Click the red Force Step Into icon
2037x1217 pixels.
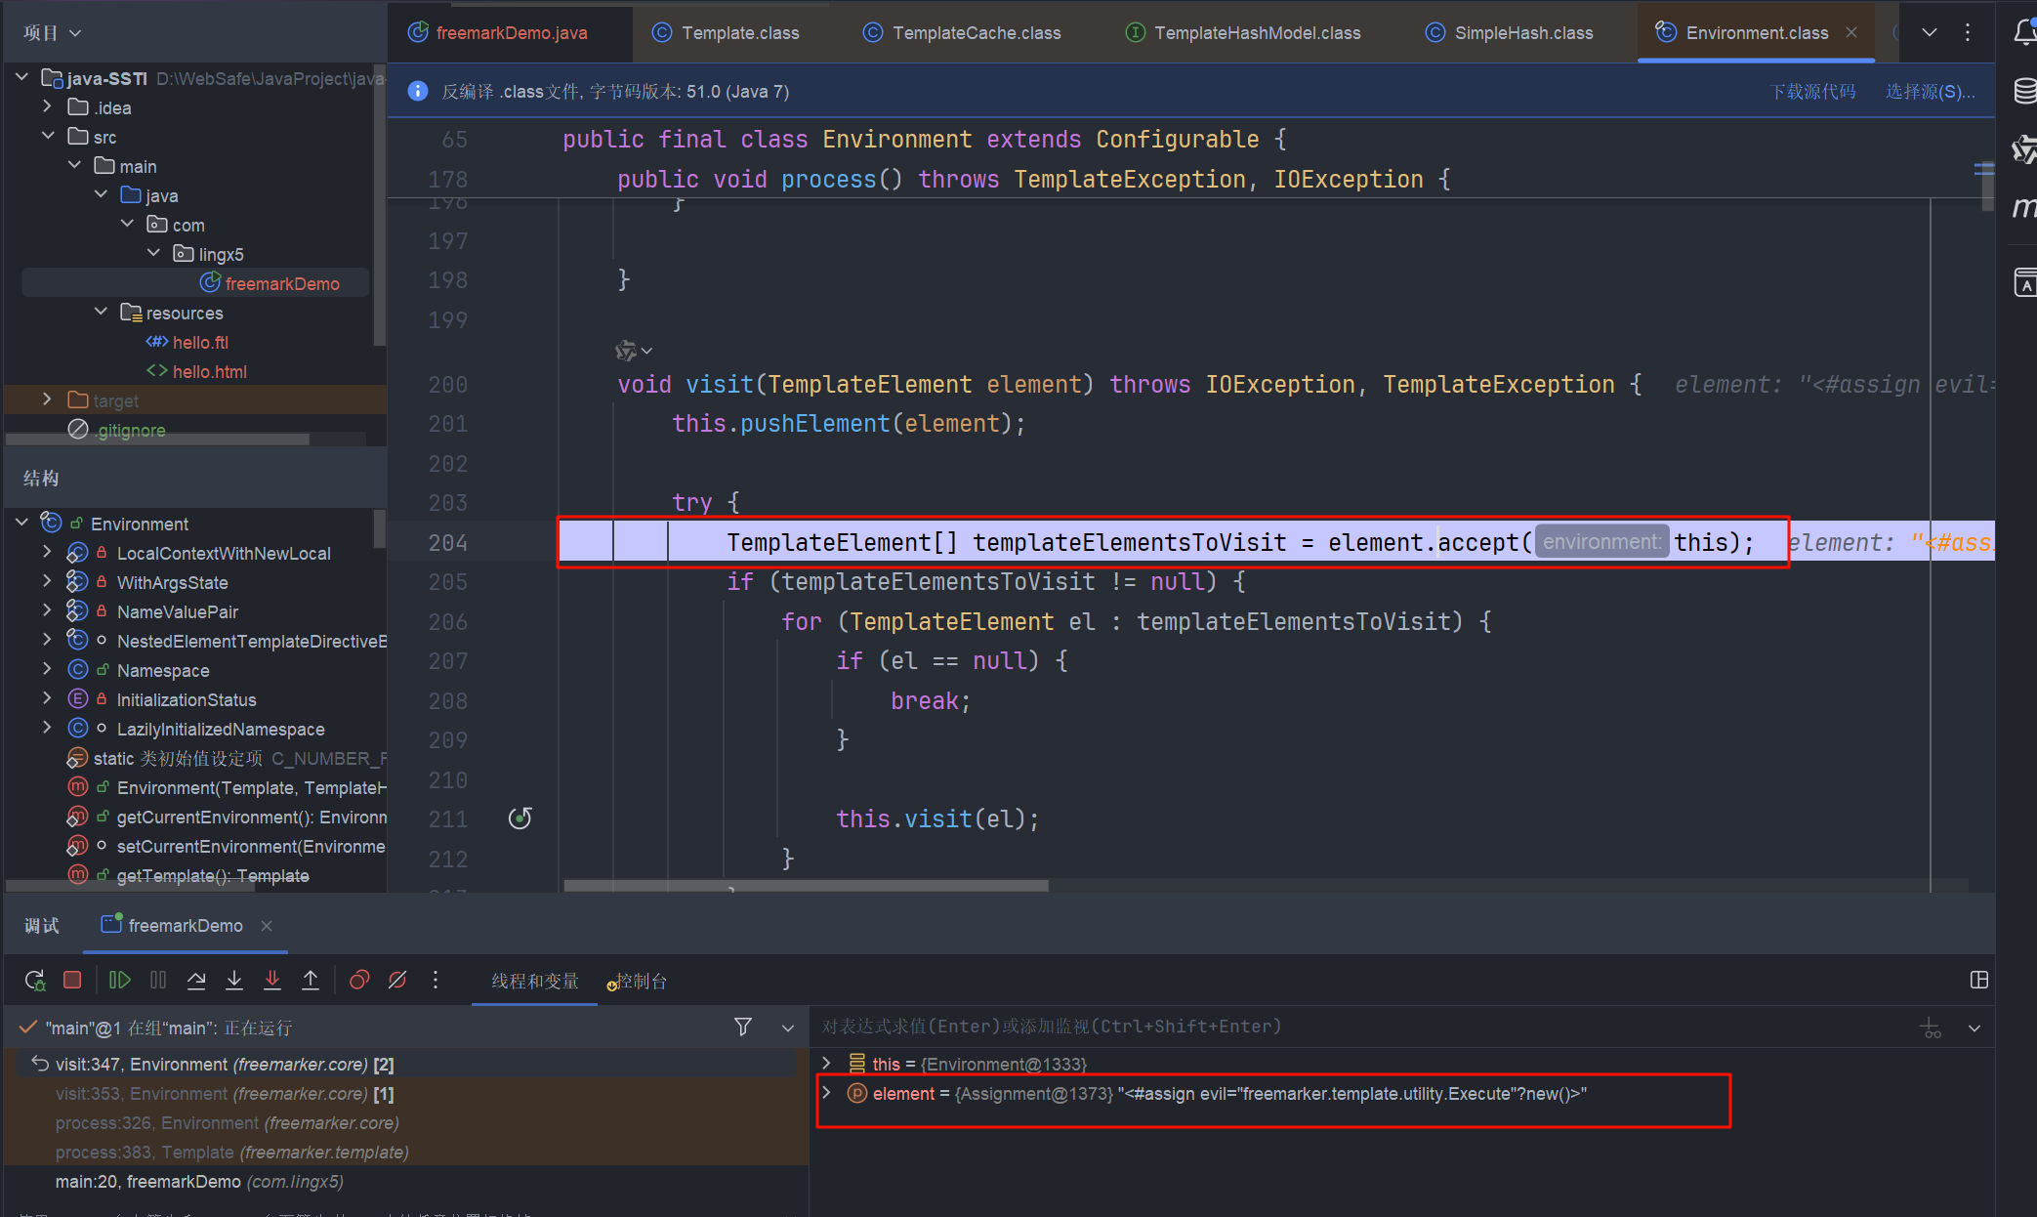tap(272, 980)
